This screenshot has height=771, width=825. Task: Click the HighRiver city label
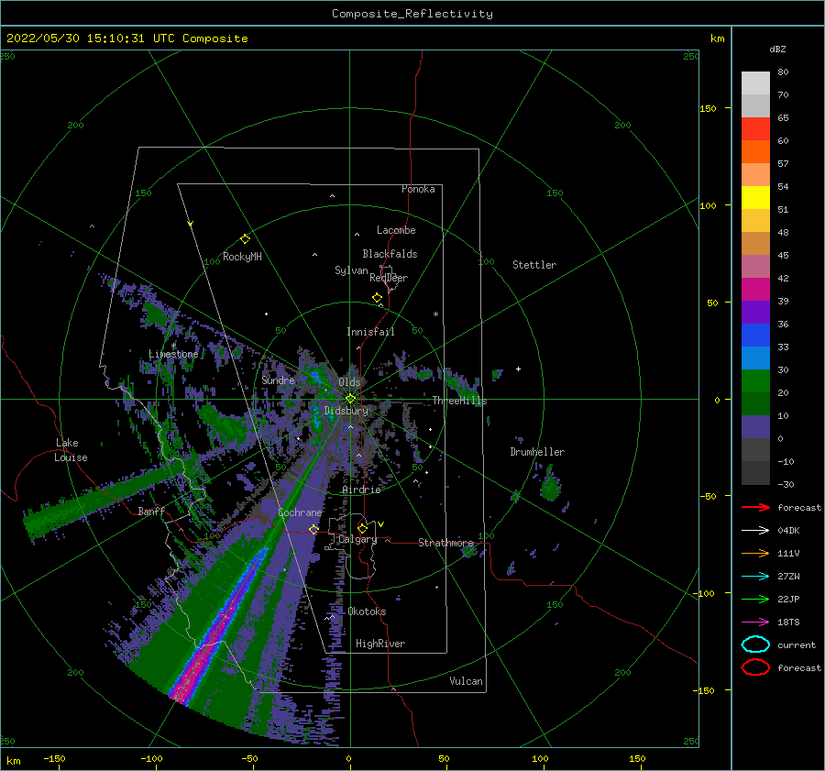[380, 644]
